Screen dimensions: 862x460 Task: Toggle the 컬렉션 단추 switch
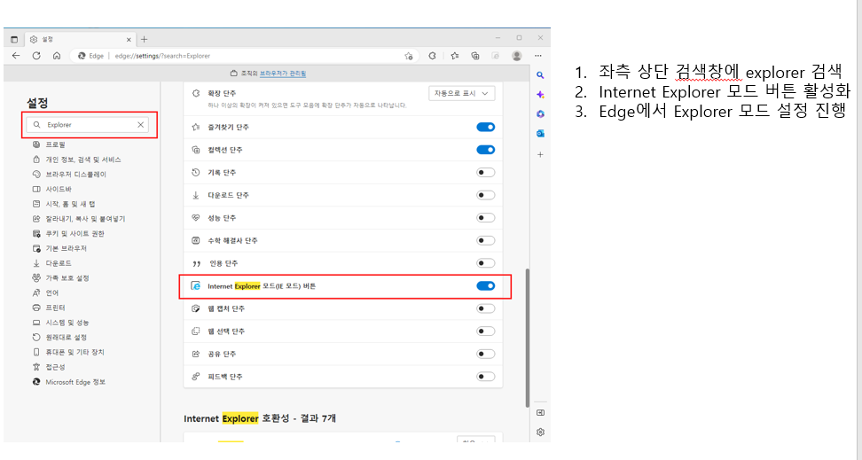pyautogui.click(x=485, y=150)
